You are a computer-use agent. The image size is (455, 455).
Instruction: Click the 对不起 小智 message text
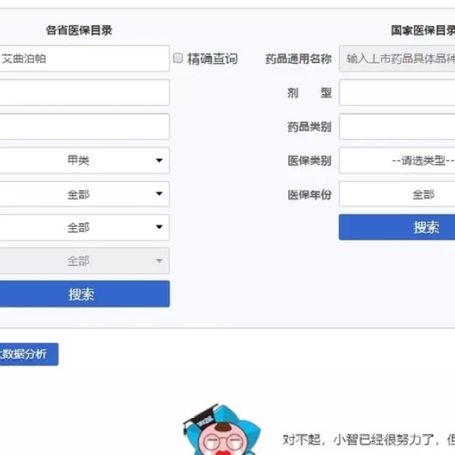click(369, 440)
